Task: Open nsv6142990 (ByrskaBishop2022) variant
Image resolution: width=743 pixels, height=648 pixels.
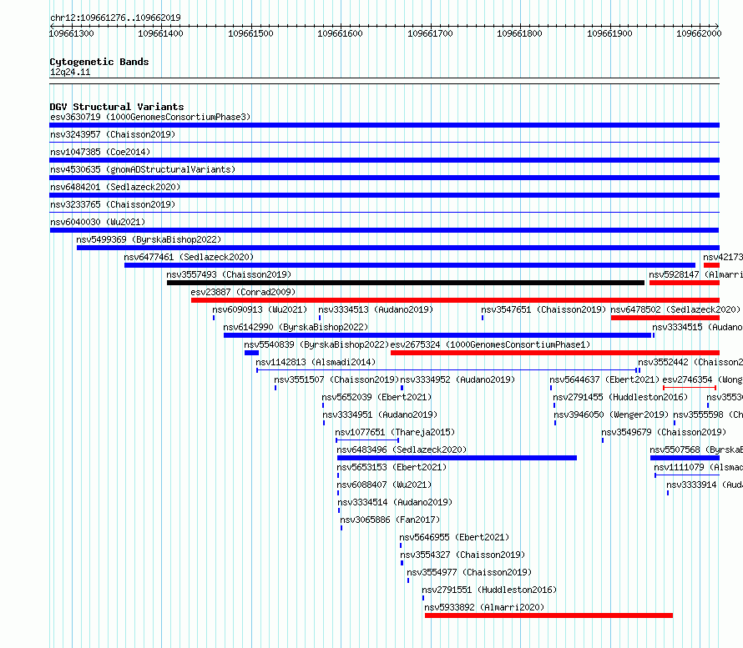Action: (x=296, y=327)
